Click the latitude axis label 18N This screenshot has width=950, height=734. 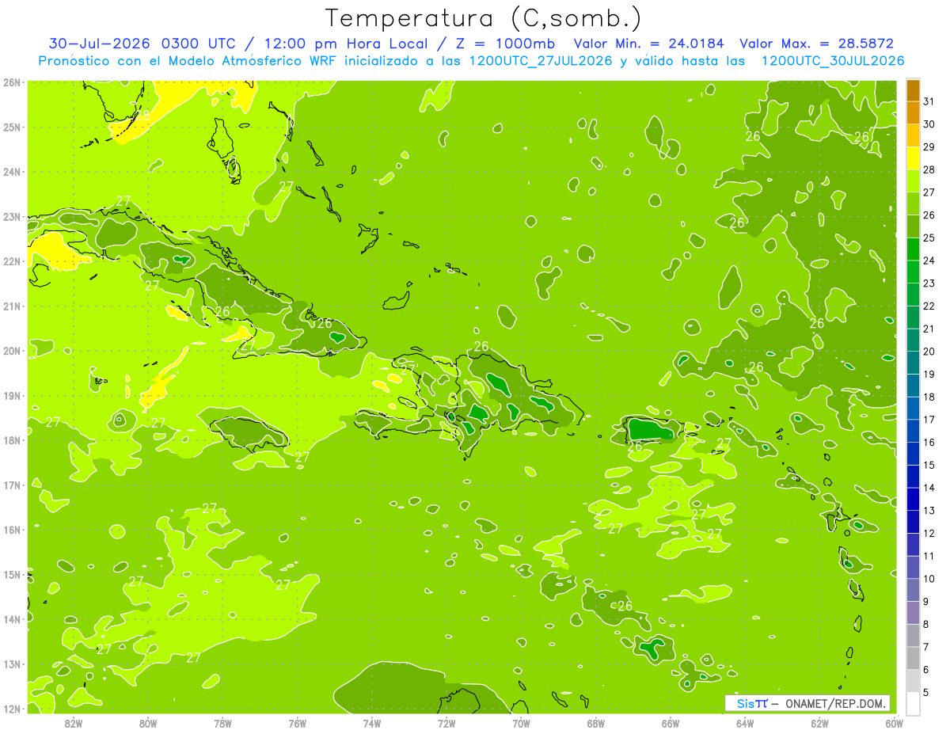point(12,440)
